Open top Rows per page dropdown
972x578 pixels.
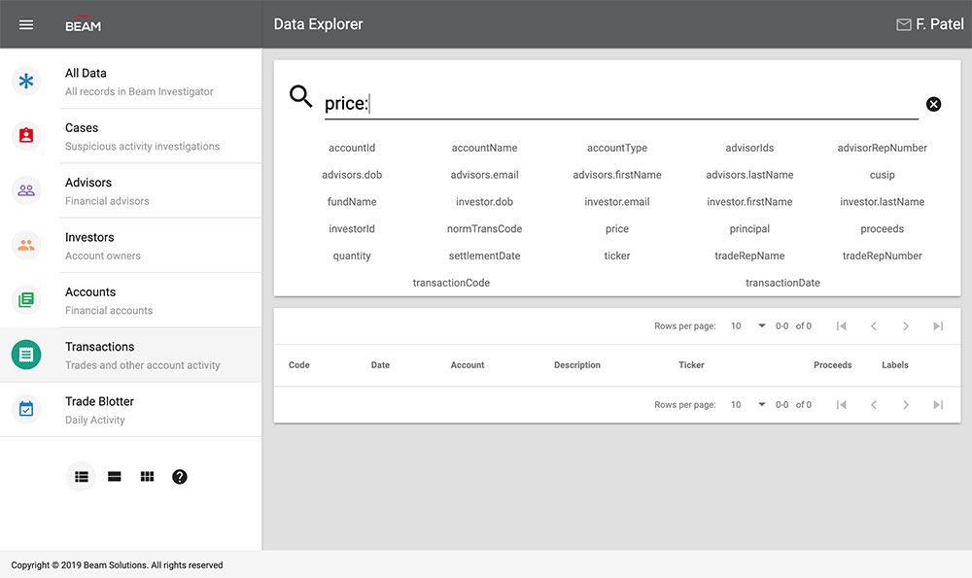point(748,326)
